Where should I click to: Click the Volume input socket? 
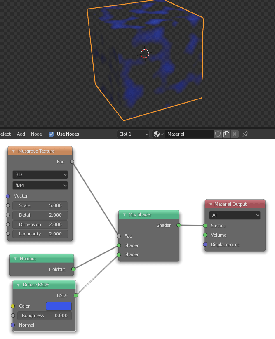pyautogui.click(x=205, y=235)
